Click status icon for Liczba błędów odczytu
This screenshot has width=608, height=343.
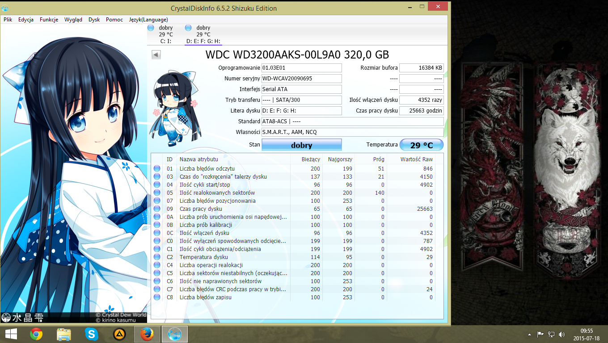[x=157, y=169]
